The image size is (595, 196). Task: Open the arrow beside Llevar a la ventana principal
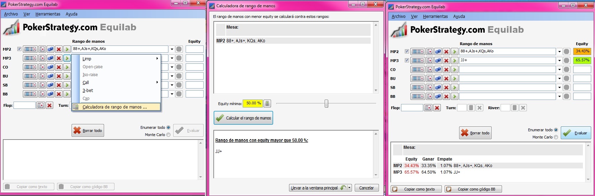point(350,188)
